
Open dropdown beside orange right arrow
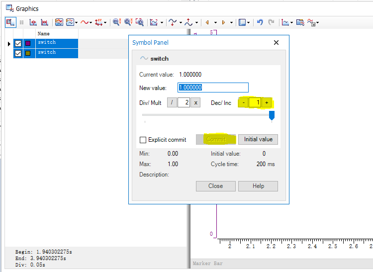(x=231, y=22)
